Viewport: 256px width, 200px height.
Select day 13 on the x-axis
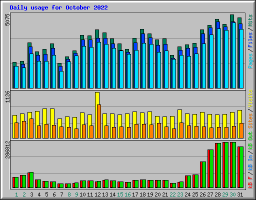pos(105,194)
